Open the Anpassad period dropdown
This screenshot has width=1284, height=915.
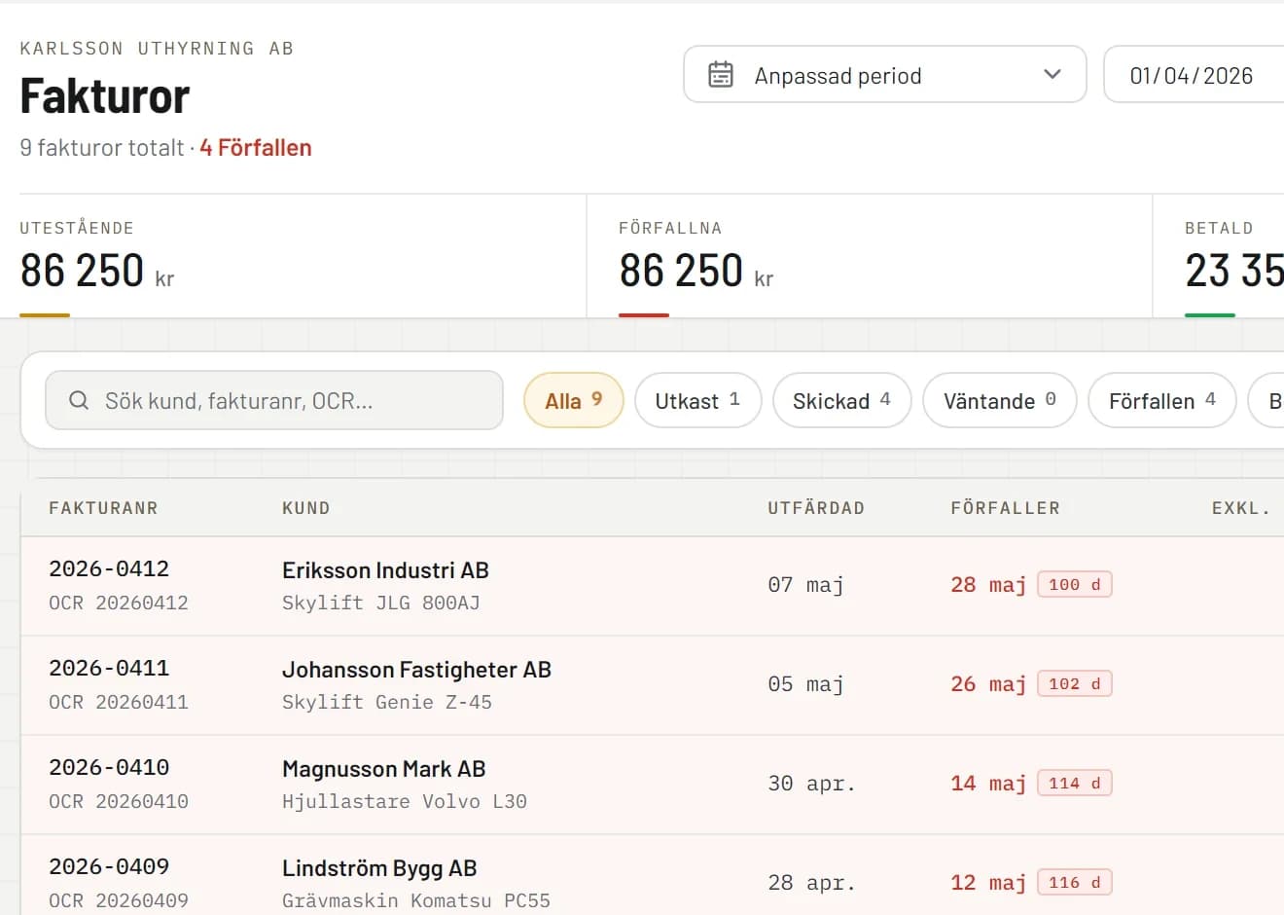tap(885, 74)
